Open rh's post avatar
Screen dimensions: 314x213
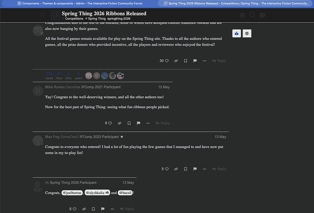tap(38, 186)
